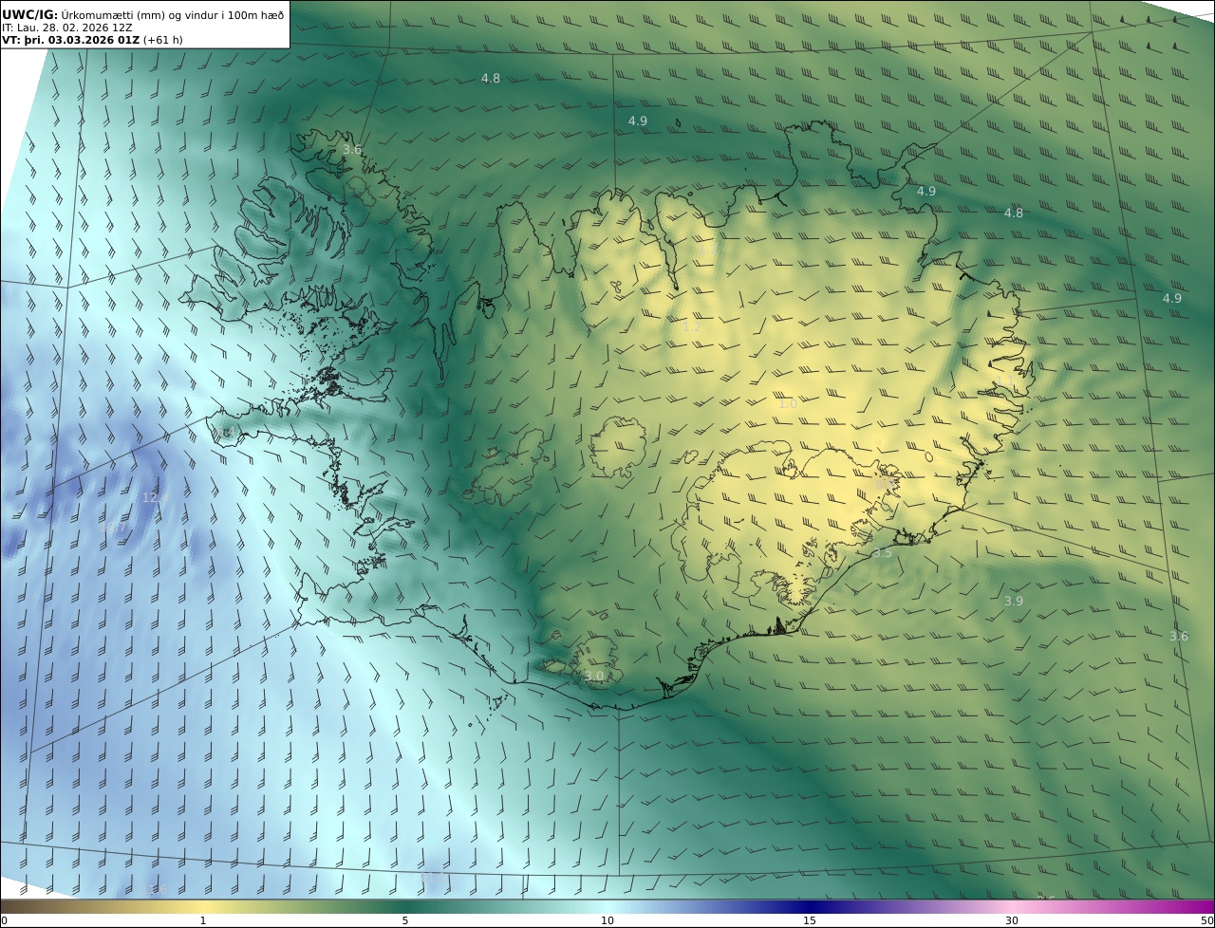
Task: Click the 3.5 value label at the coast
Action: 883,552
